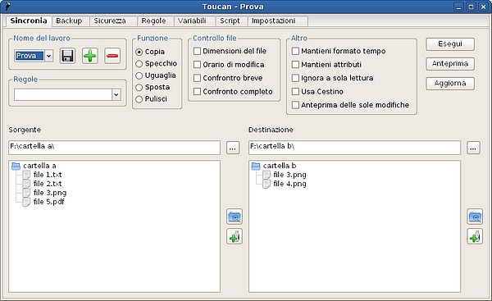Insert variable in source path icon
This screenshot has height=301, width=492.
[x=235, y=237]
